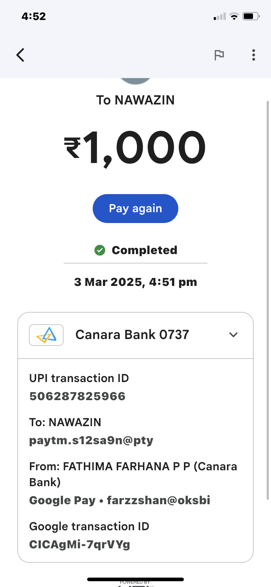Tap the battery status icon
The width and height of the screenshot is (271, 587).
[251, 16]
